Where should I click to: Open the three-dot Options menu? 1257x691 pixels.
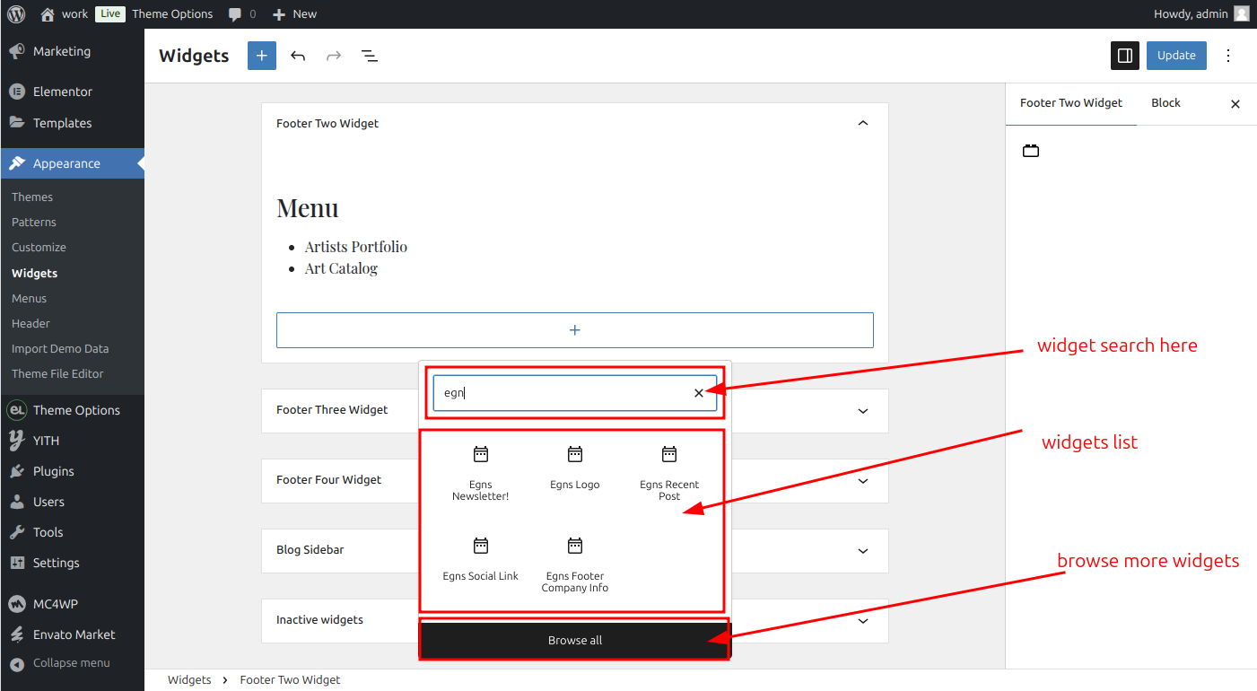(x=1229, y=56)
